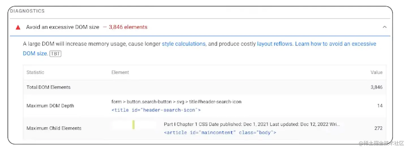Click the 'form > button.search-button' selector path

(x=176, y=102)
